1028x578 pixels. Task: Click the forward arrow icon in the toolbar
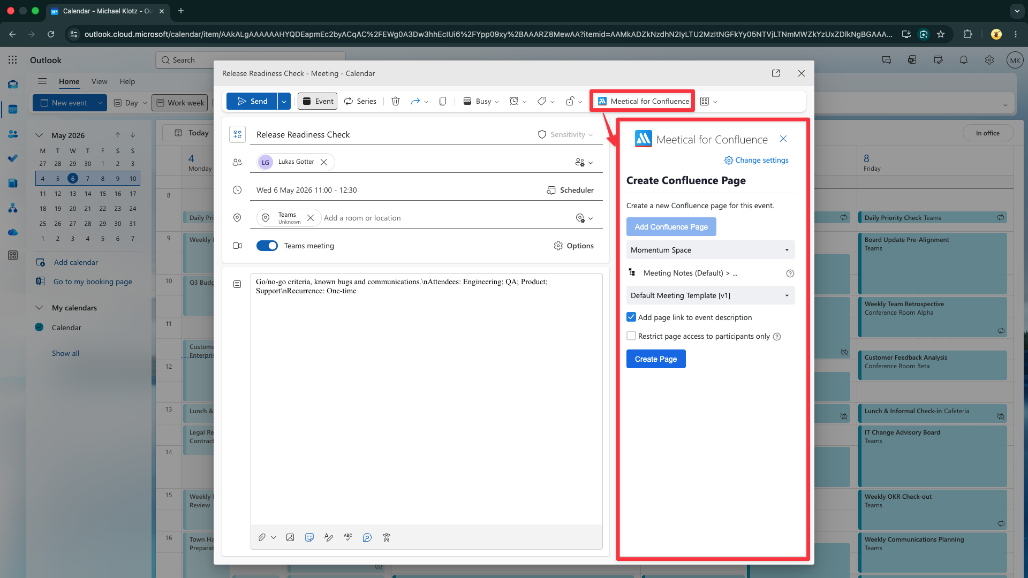[415, 101]
